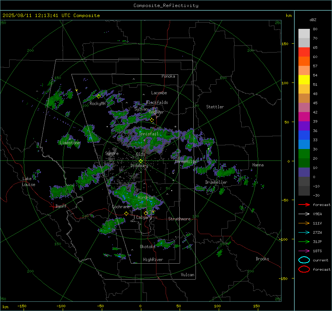332x311 pixels.
Task: Click the Okotoks town label
Action: 148,246
